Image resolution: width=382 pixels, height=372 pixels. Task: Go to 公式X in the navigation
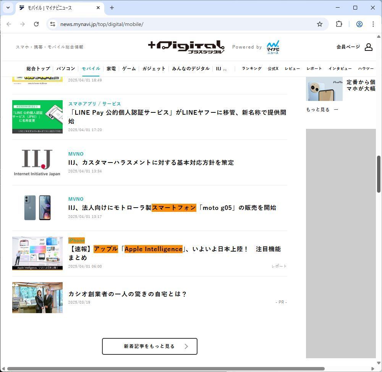[273, 68]
